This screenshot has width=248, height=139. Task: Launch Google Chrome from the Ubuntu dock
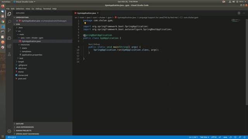[x=3, y=22]
